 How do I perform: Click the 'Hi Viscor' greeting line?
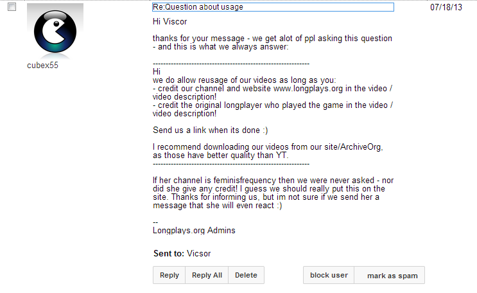[169, 22]
